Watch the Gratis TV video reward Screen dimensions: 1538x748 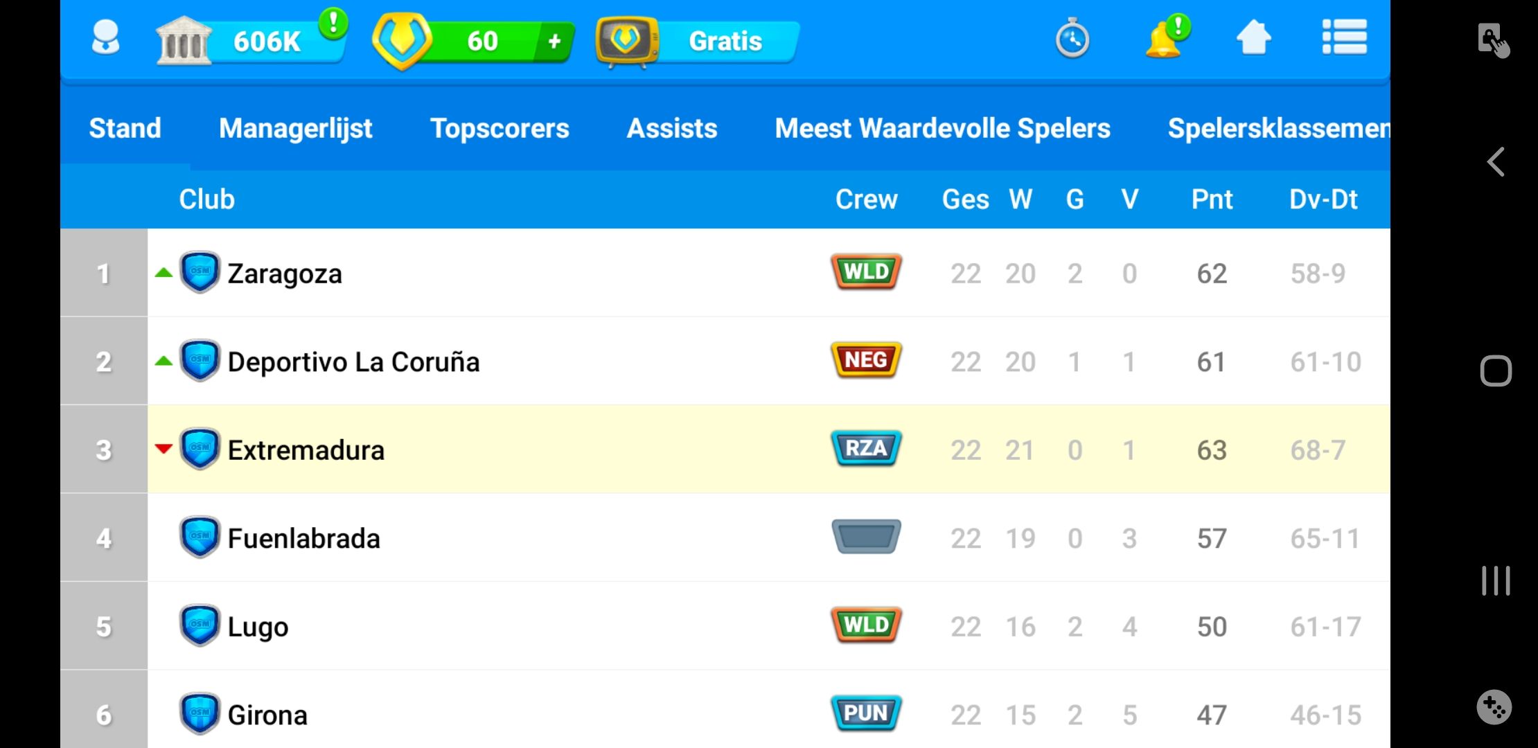click(696, 41)
